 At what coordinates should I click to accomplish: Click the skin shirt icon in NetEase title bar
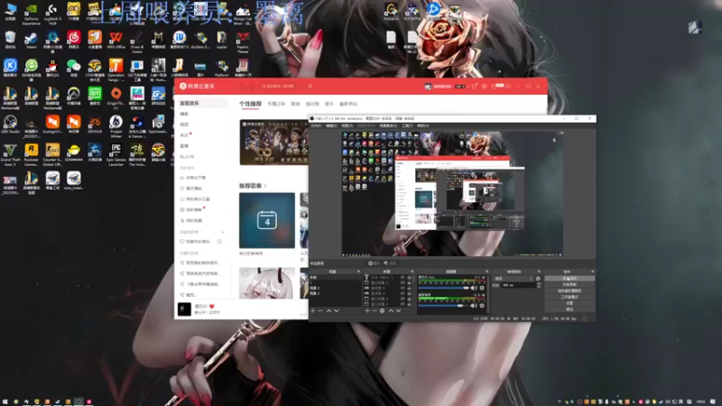pyautogui.click(x=475, y=86)
